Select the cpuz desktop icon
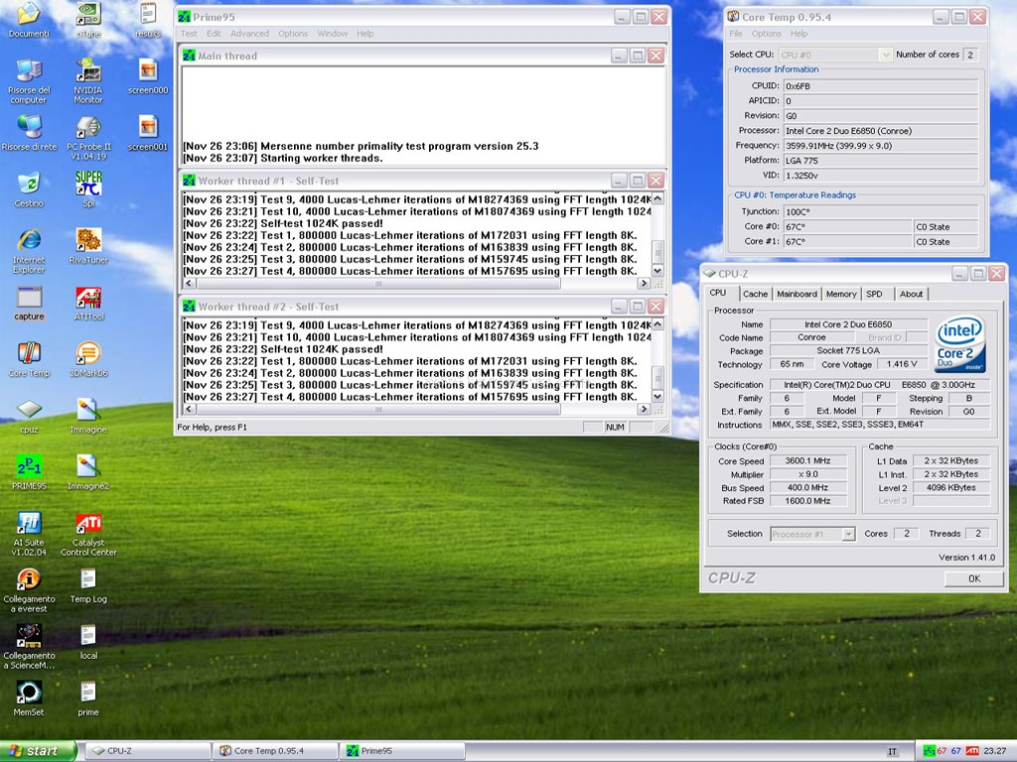Viewport: 1017px width, 762px height. click(29, 416)
